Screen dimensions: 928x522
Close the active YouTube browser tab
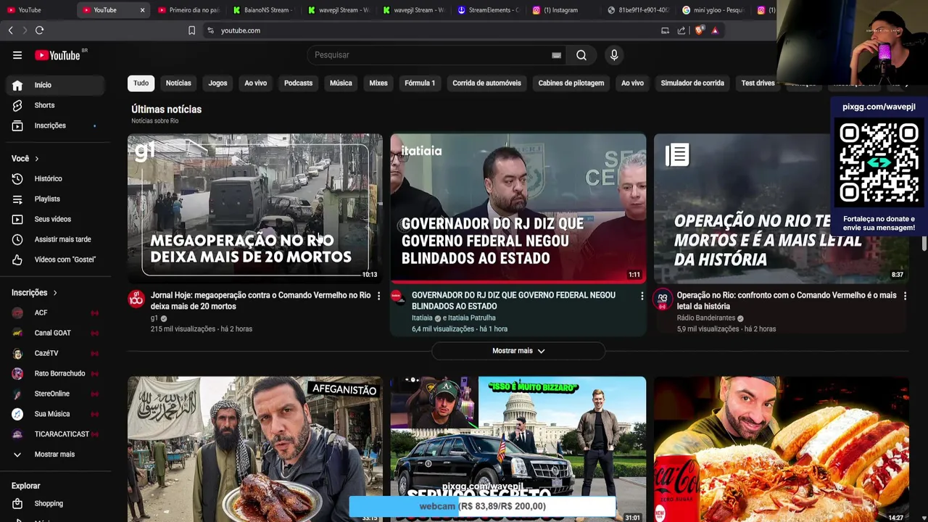(142, 10)
